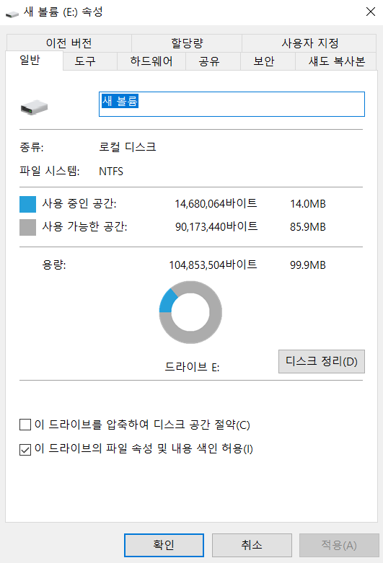This screenshot has width=383, height=563.
Task: Open the 하드웨어 tab
Action: click(x=151, y=61)
